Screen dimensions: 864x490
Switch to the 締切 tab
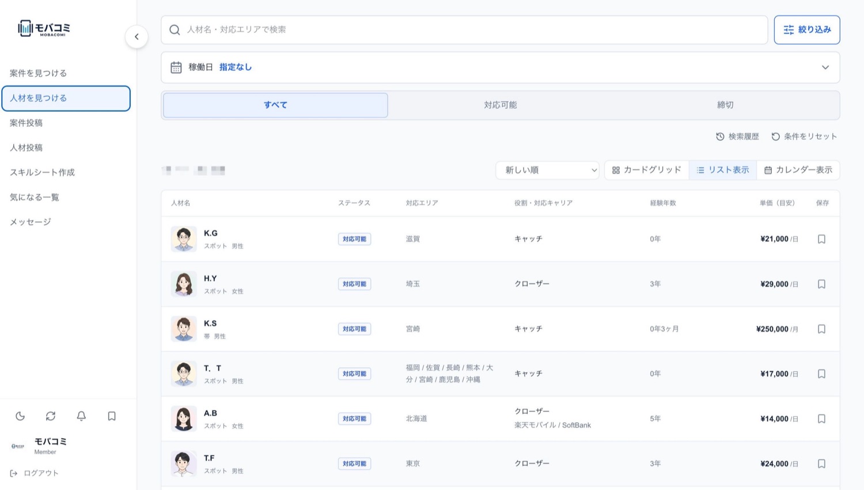pyautogui.click(x=725, y=105)
